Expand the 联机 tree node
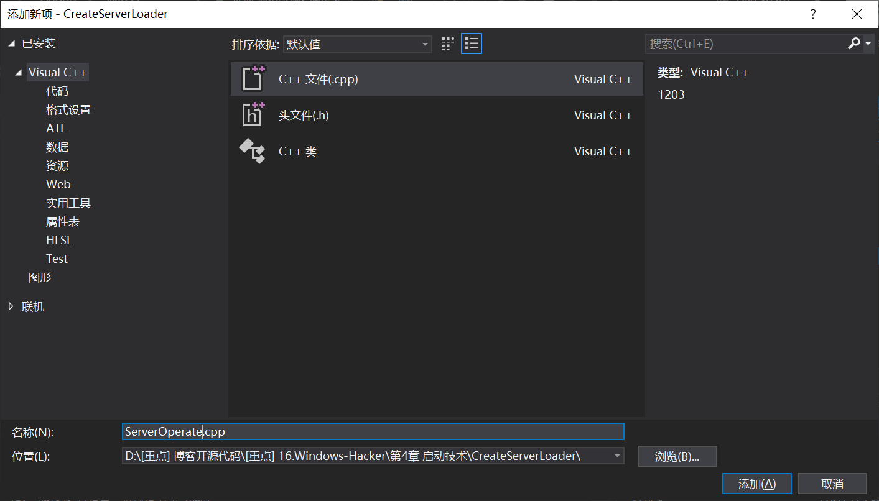The image size is (879, 501). click(11, 306)
